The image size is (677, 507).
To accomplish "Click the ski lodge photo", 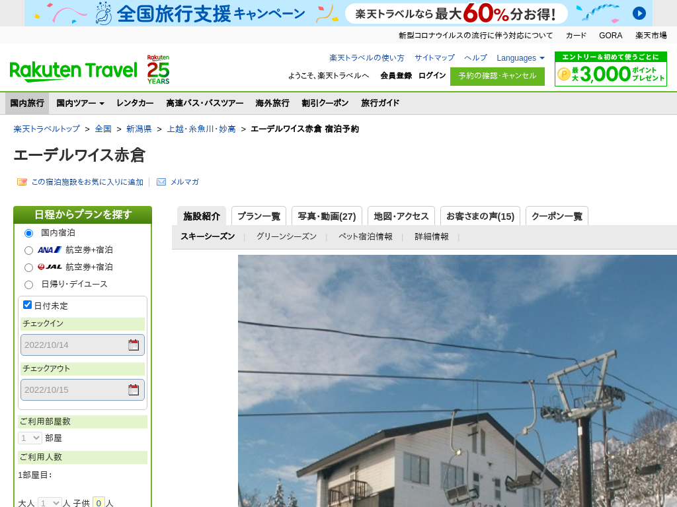I will point(458,381).
